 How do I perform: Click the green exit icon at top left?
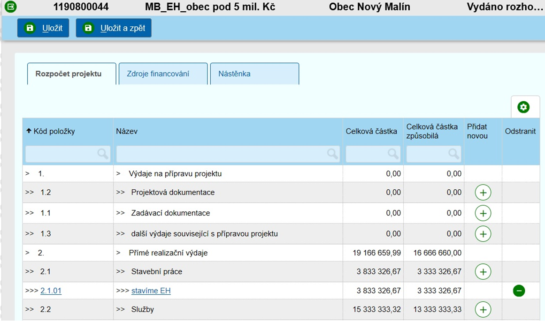[x=10, y=7]
